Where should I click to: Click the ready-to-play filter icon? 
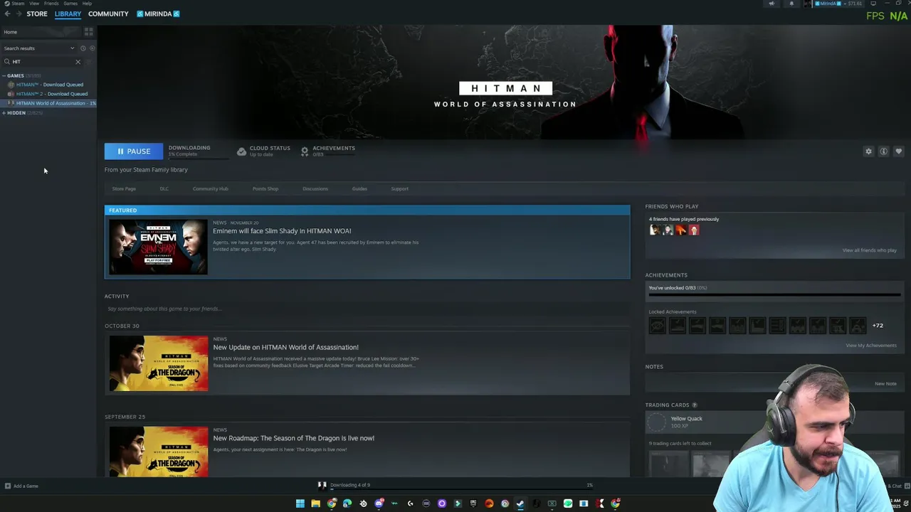pyautogui.click(x=92, y=48)
